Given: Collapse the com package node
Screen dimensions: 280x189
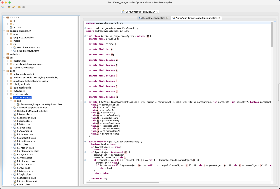Looking at the screenshot, I should (x=4, y=71).
